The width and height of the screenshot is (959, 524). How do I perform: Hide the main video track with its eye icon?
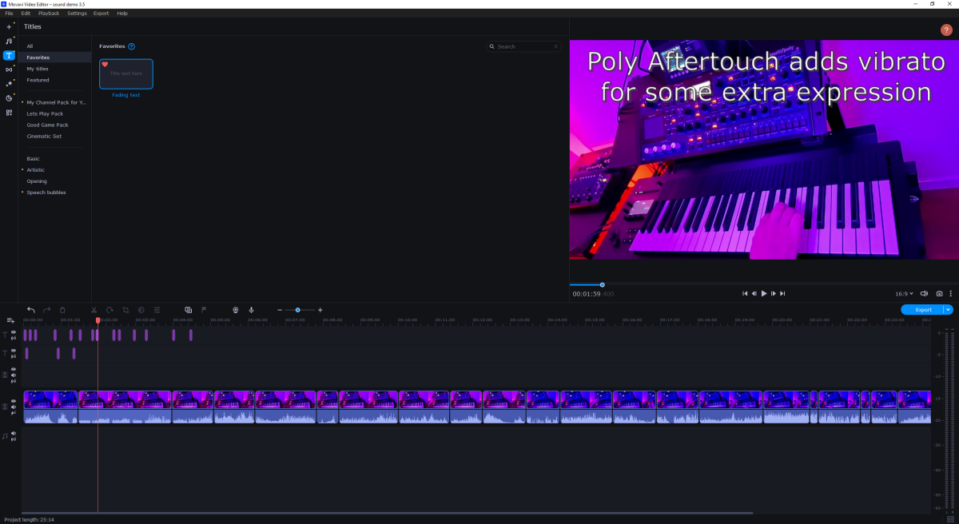tap(14, 401)
